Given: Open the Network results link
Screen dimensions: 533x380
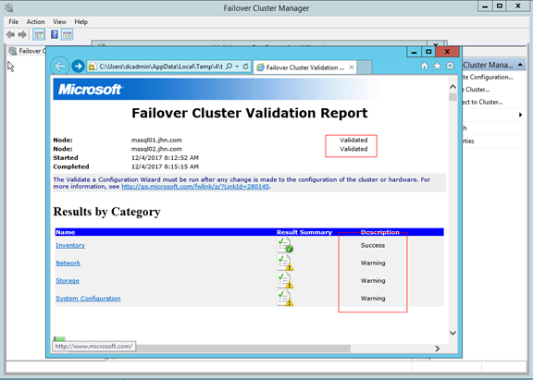Looking at the screenshot, I should coord(68,263).
